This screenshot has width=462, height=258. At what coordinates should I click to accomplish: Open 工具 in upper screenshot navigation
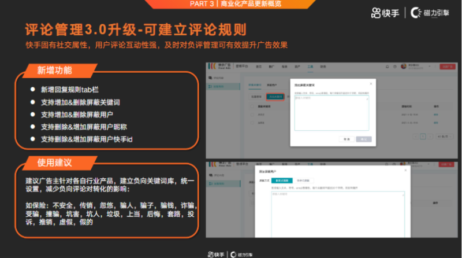pos(310,67)
